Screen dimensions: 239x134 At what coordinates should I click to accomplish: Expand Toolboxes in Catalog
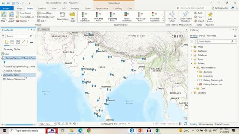(x=192, y=51)
